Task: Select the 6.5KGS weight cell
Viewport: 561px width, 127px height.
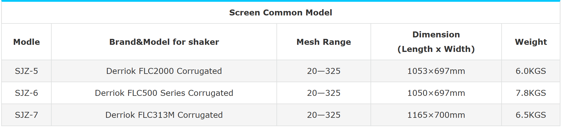Action: 531,115
